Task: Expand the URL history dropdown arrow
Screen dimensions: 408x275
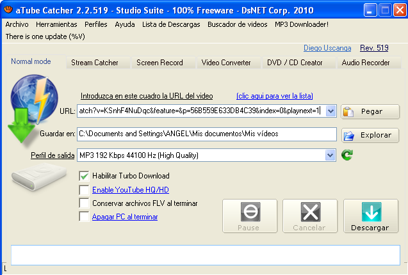Action: click(x=330, y=111)
